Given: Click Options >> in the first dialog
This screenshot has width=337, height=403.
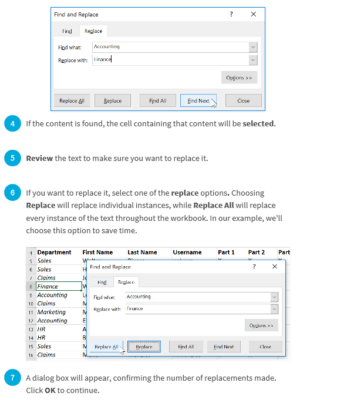Looking at the screenshot, I should coord(239,78).
